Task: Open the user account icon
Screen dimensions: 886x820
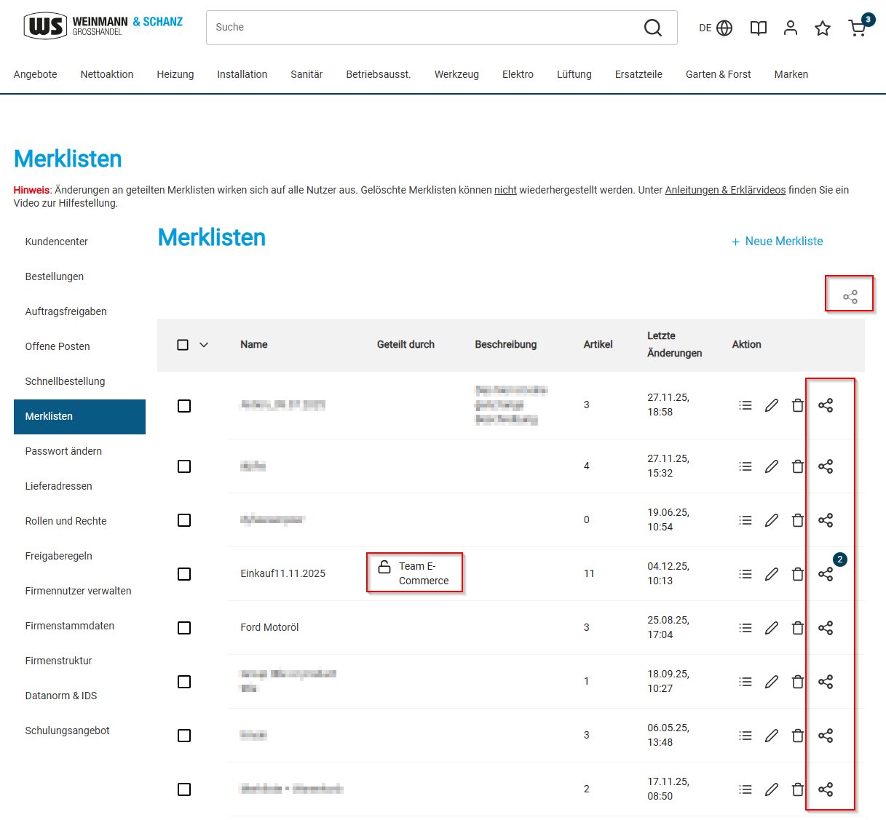Action: coord(791,28)
